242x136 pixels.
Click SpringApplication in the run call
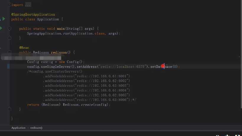tap(44, 33)
